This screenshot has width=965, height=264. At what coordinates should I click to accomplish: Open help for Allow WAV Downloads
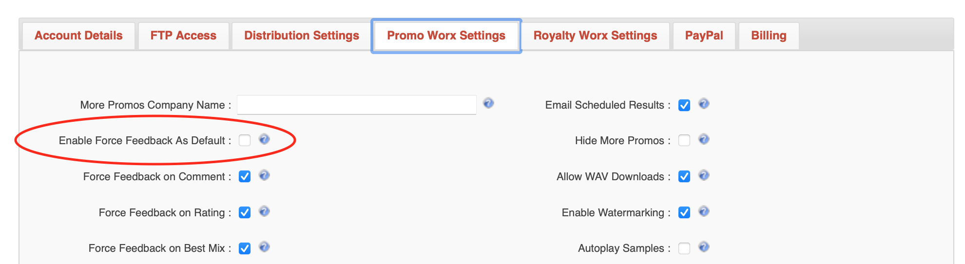pyautogui.click(x=704, y=175)
